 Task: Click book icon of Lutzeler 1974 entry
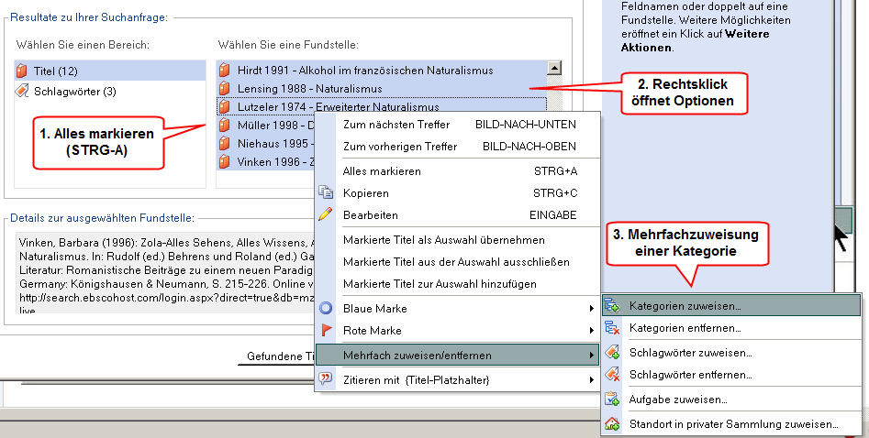point(225,107)
